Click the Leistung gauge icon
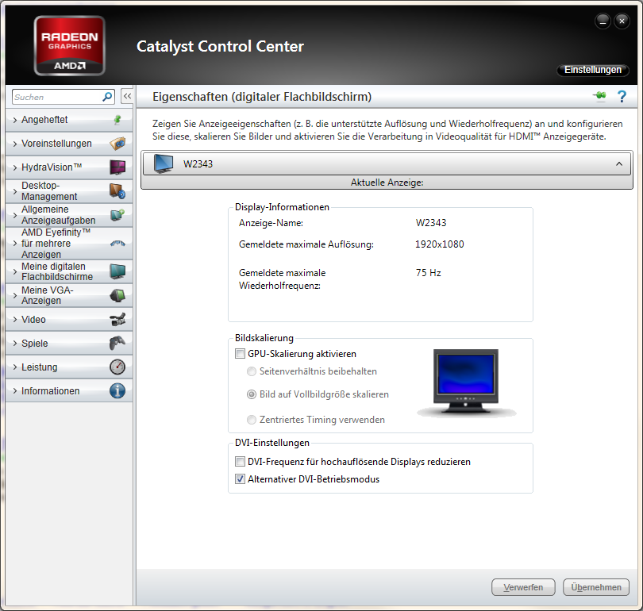Viewport: 643px width, 611px height. 117,367
